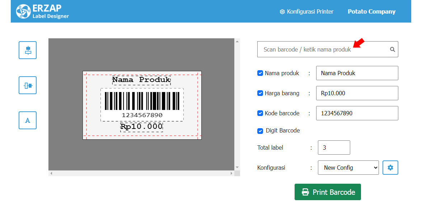Focus the Scan barcode product search field
This screenshot has height=217, width=422.
click(x=328, y=49)
